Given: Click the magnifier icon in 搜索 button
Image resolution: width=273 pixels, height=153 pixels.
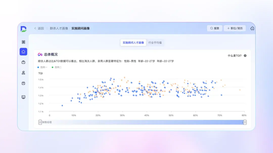Looking at the screenshot, I should [x=211, y=28].
